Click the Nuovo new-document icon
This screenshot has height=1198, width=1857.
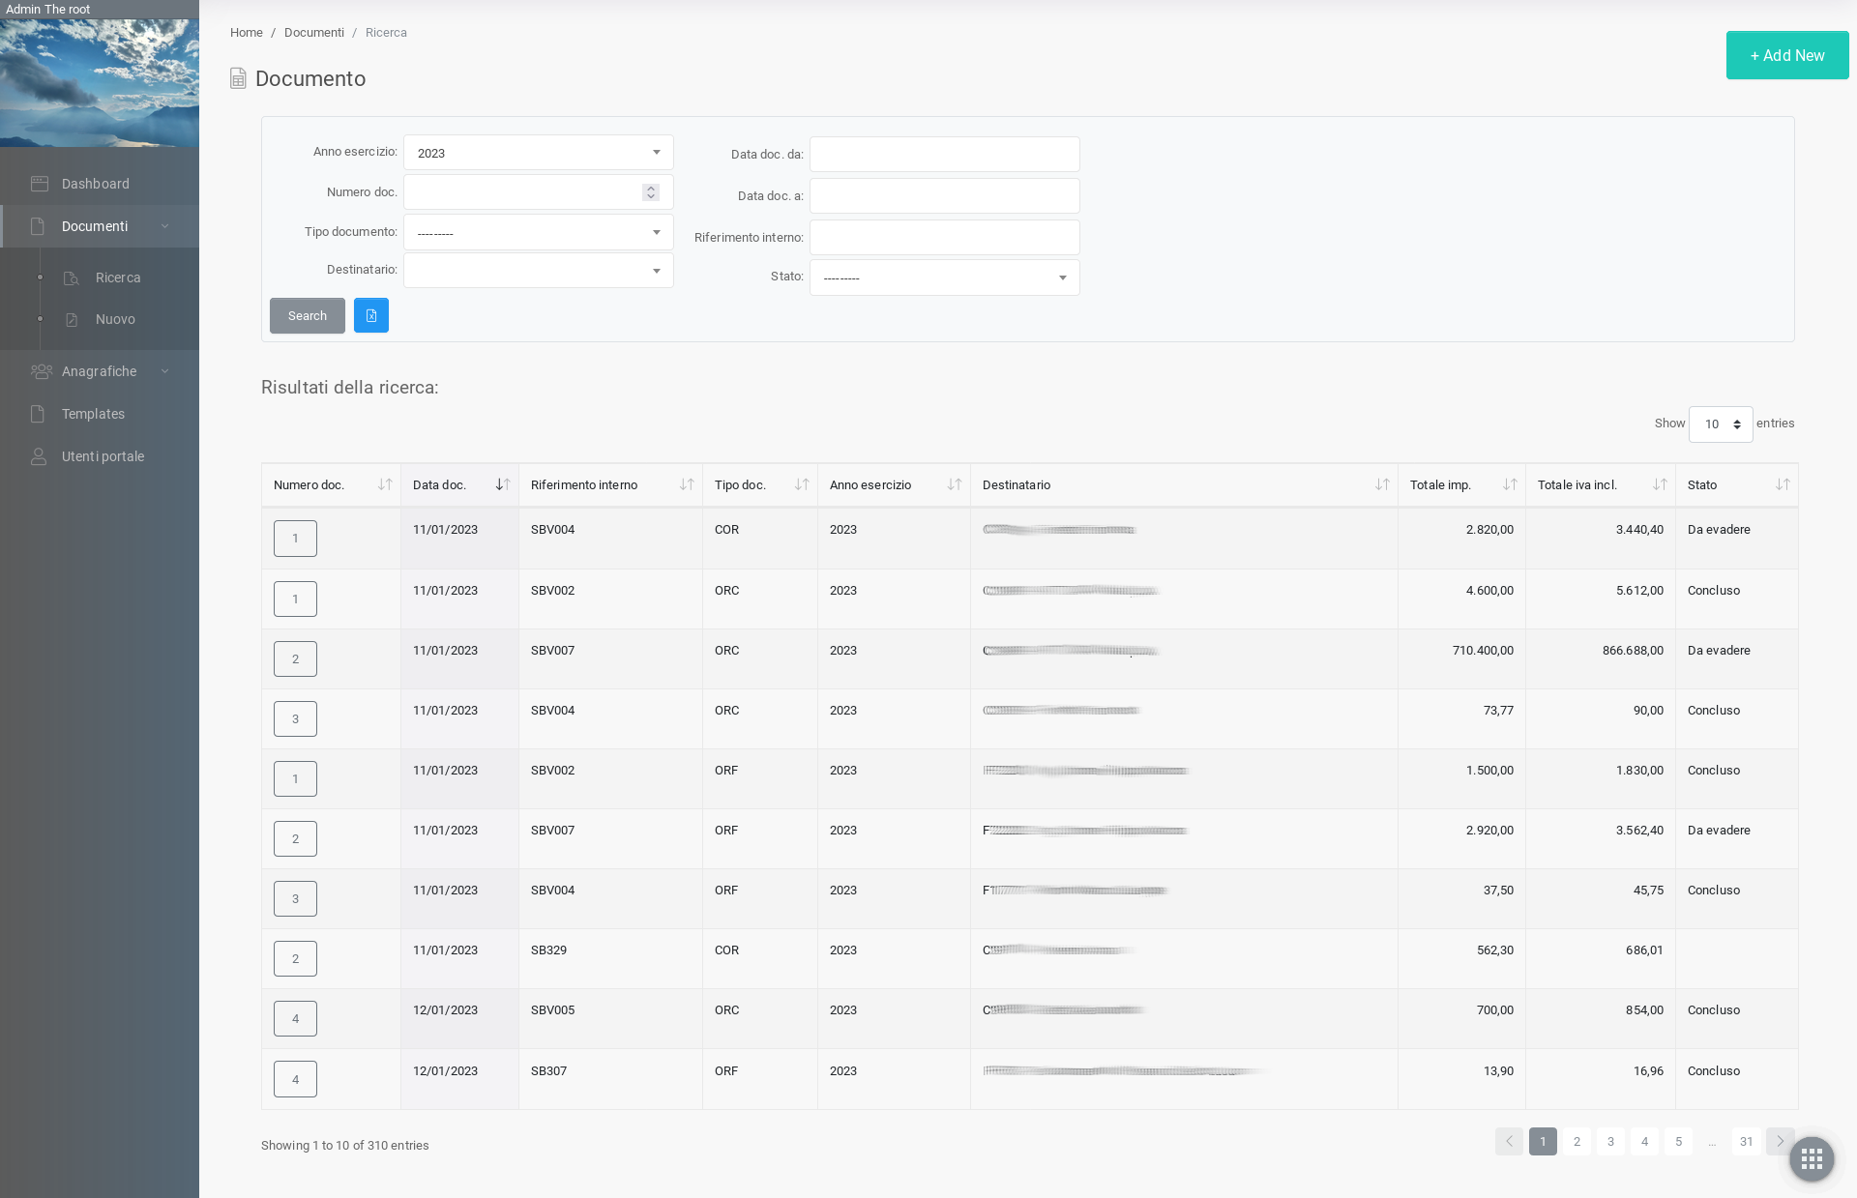coord(71,320)
